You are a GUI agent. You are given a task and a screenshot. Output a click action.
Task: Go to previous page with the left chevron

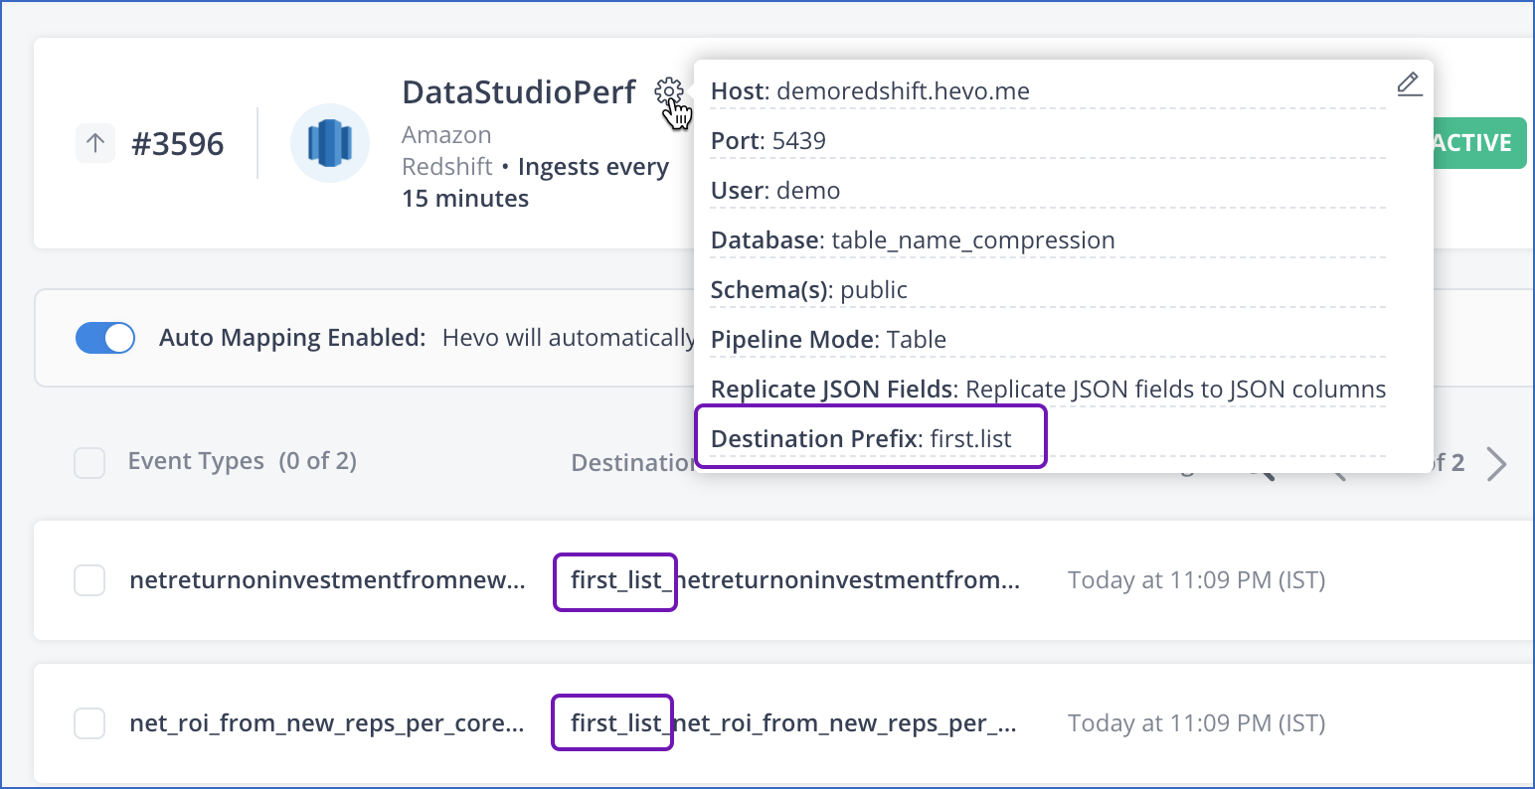coord(1337,464)
